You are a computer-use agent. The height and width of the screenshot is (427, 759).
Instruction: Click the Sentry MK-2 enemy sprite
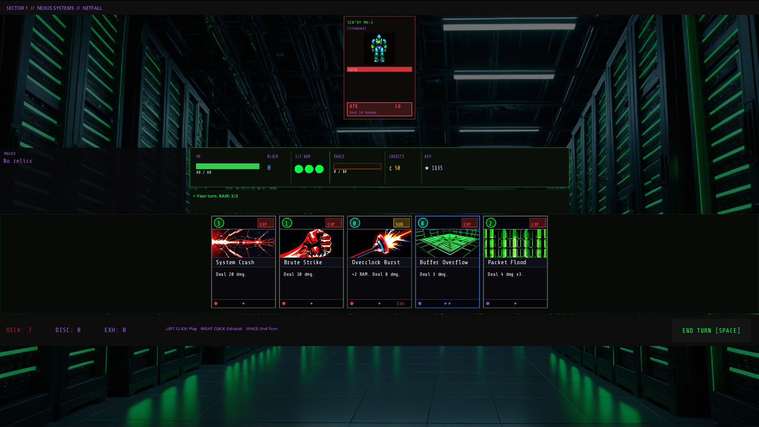click(379, 49)
